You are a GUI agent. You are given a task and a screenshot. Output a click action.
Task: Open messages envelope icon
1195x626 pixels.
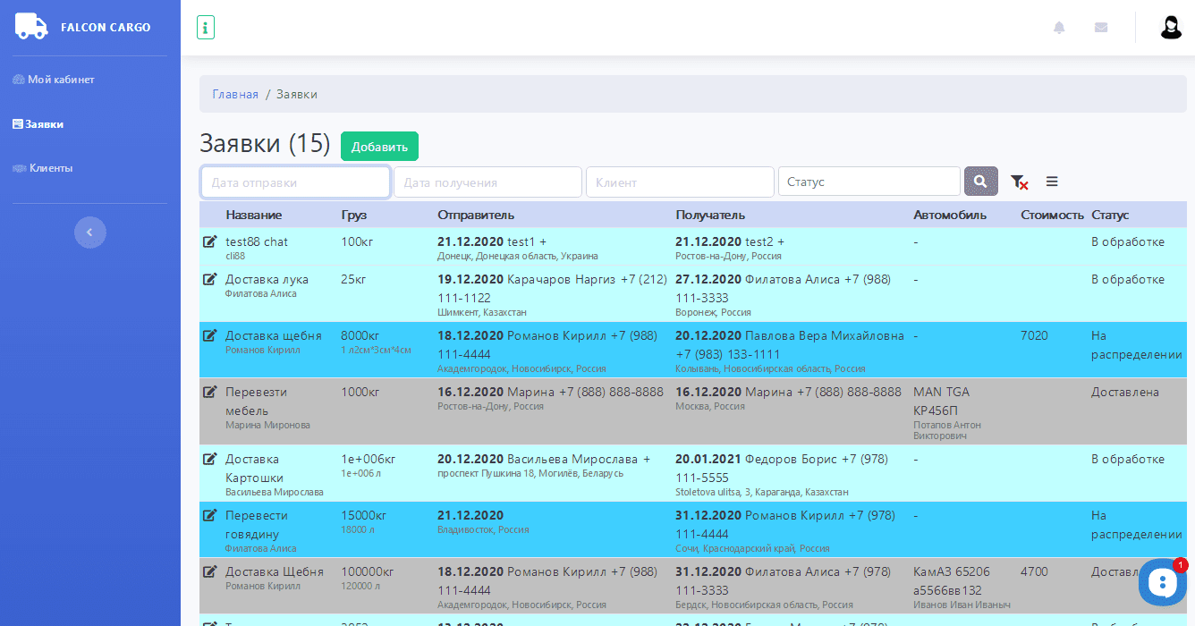point(1101,28)
